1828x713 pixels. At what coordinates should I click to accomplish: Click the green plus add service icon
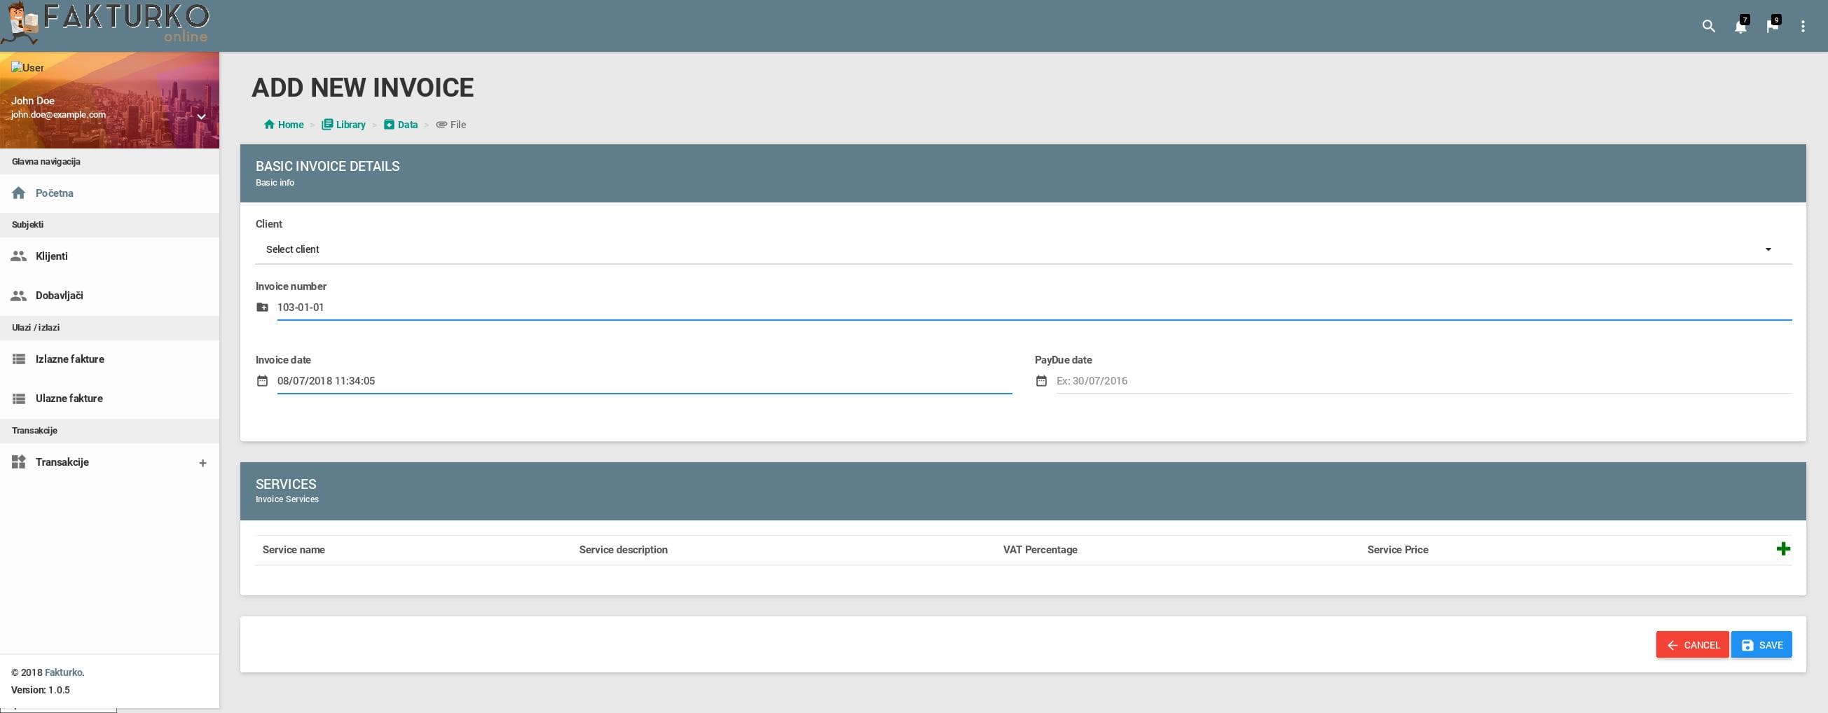coord(1783,549)
